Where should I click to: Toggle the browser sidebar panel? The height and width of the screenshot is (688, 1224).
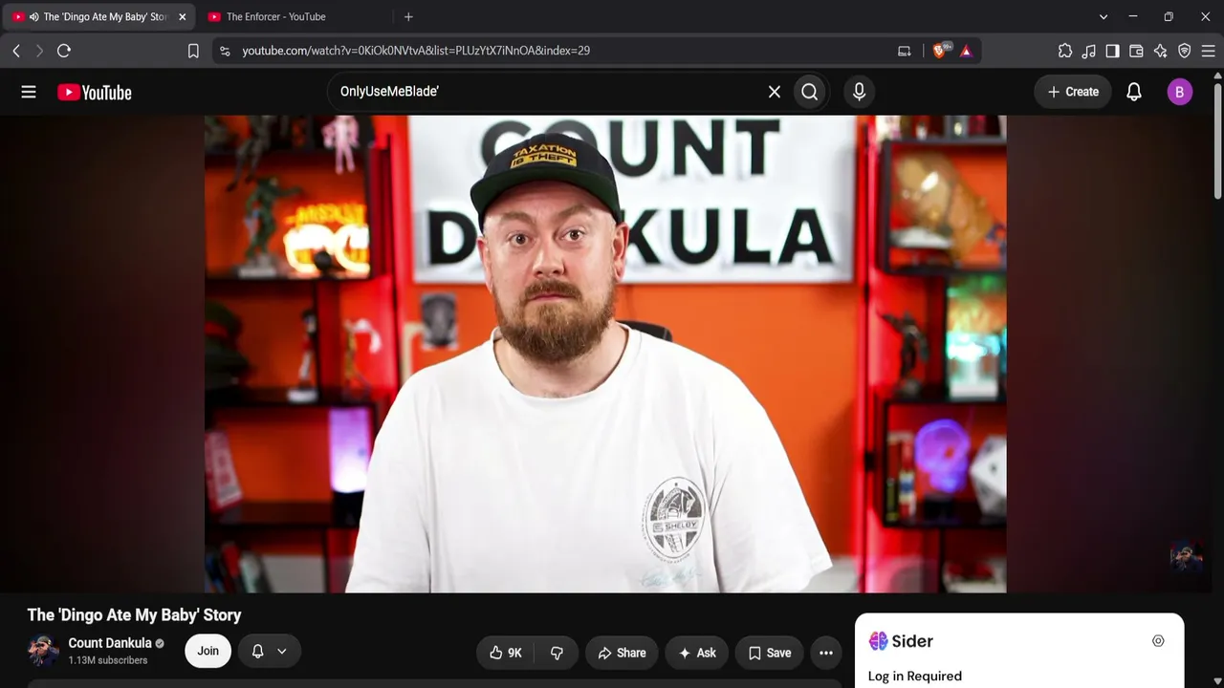click(x=1113, y=51)
